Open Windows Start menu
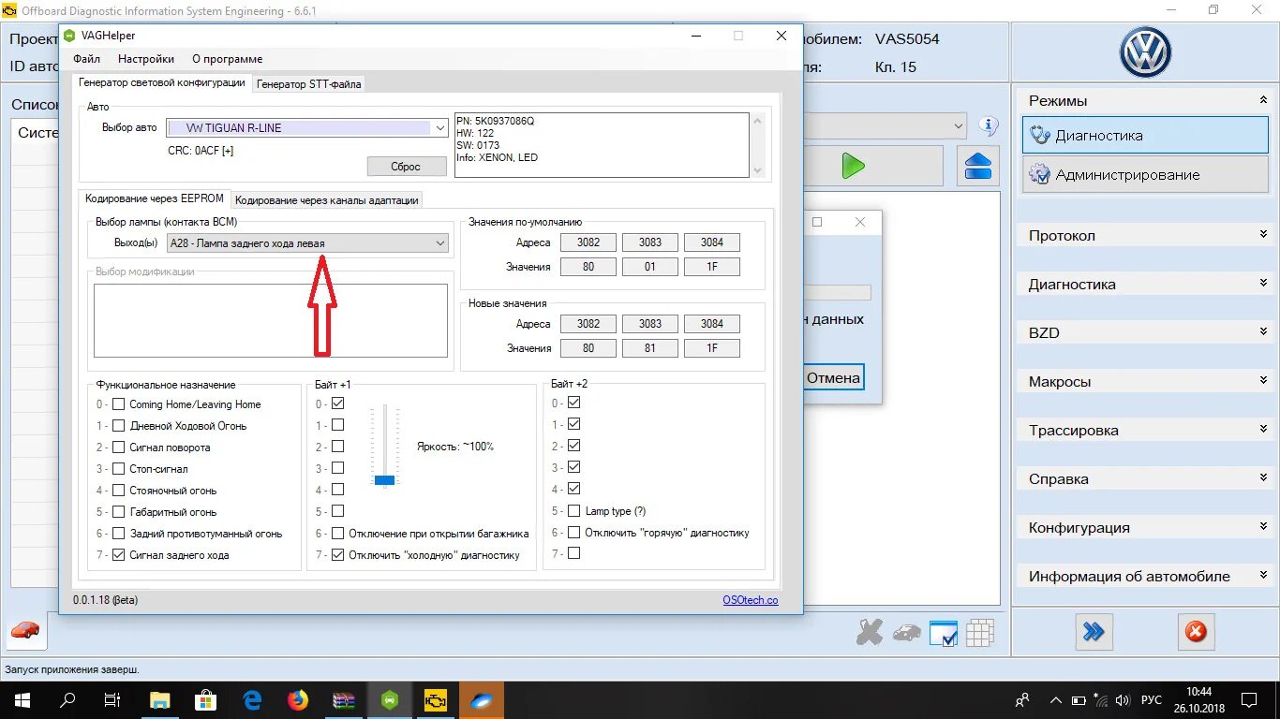Image resolution: width=1280 pixels, height=719 pixels. 22,699
